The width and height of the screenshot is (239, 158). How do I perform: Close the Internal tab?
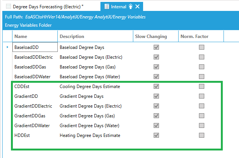[x=137, y=6]
